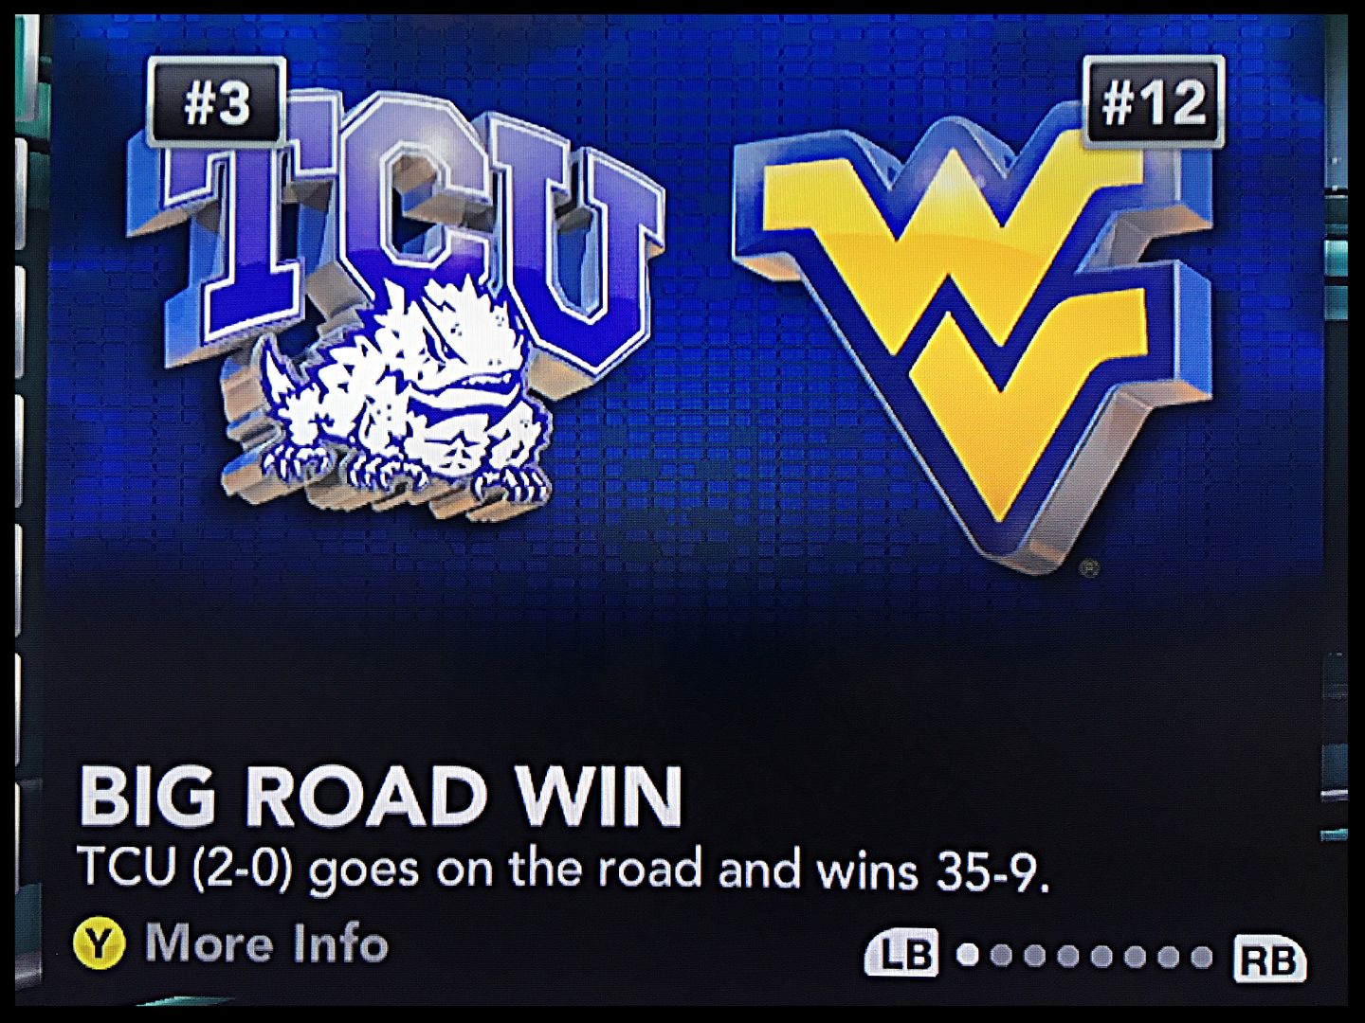Select the first highlighted pagination dot

pyautogui.click(x=968, y=955)
